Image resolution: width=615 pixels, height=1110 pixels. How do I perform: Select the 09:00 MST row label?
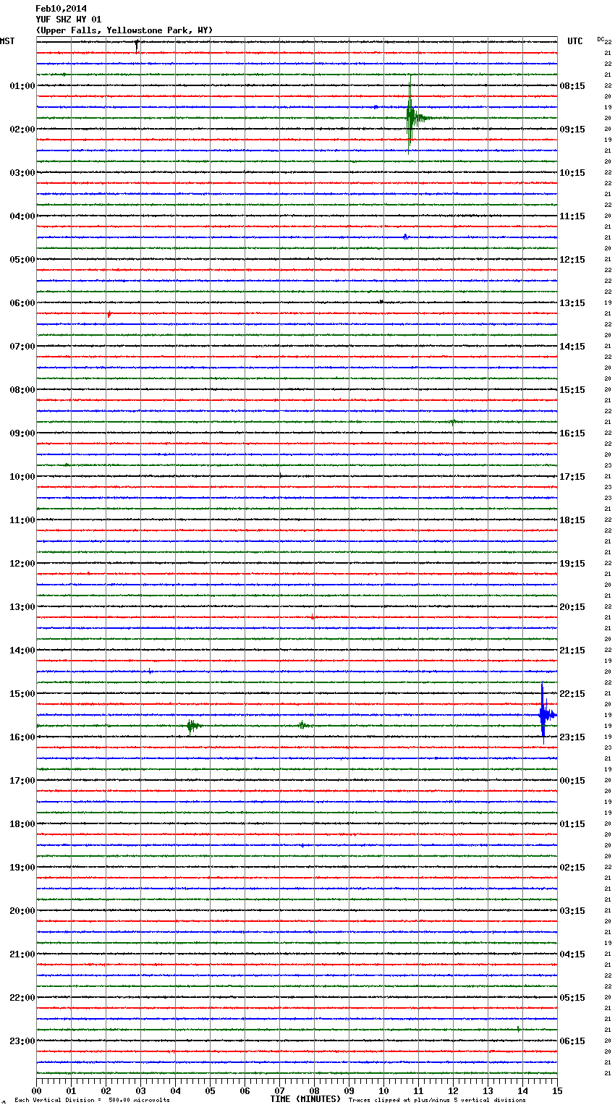pos(22,433)
